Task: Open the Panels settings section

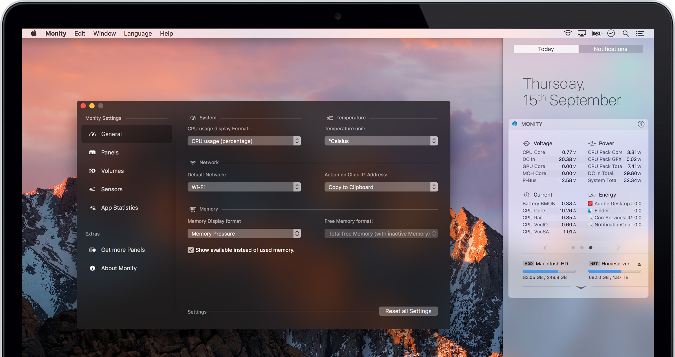Action: click(126, 152)
